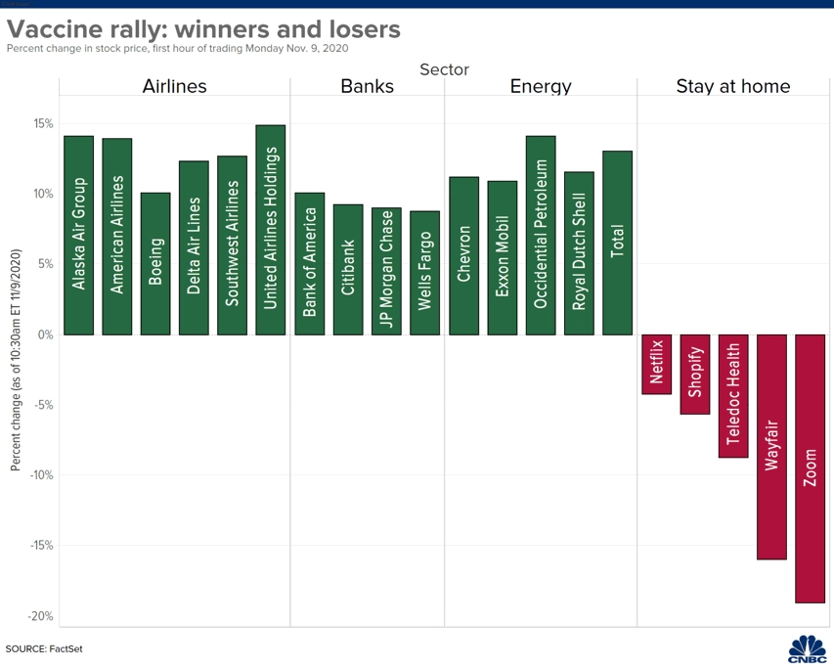Select the Total energy bar
The height and width of the screenshot is (668, 834).
coord(618,244)
